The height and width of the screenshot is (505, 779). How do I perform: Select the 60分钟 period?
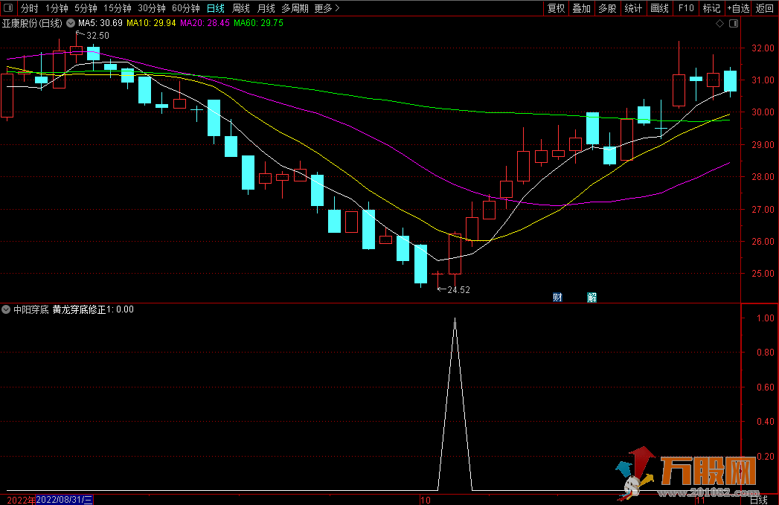186,8
